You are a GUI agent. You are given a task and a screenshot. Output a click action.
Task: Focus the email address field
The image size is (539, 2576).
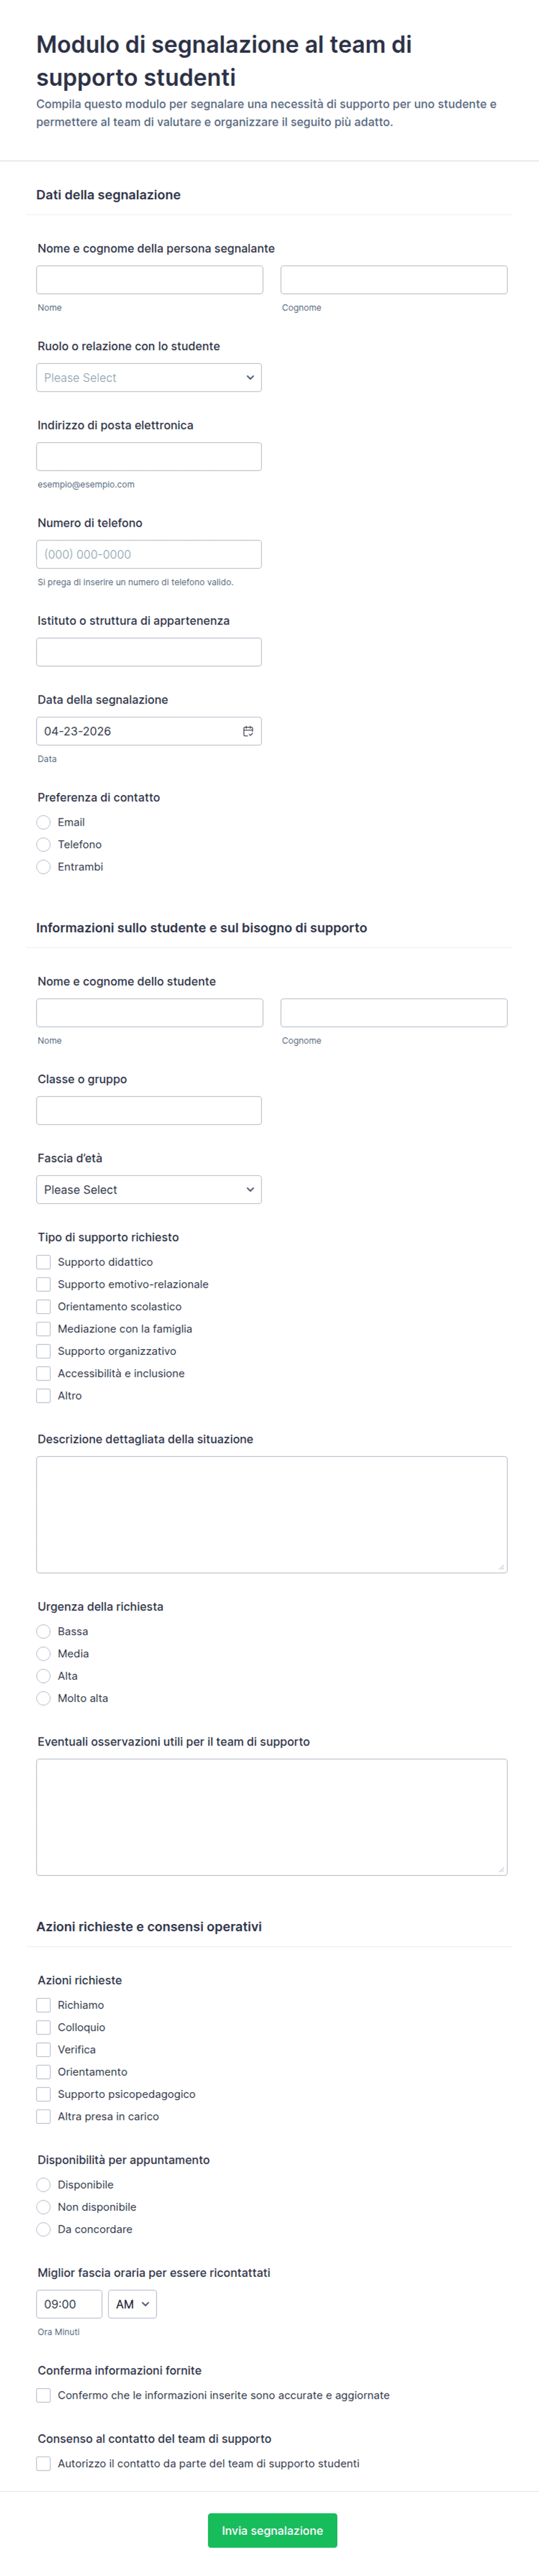tap(149, 457)
